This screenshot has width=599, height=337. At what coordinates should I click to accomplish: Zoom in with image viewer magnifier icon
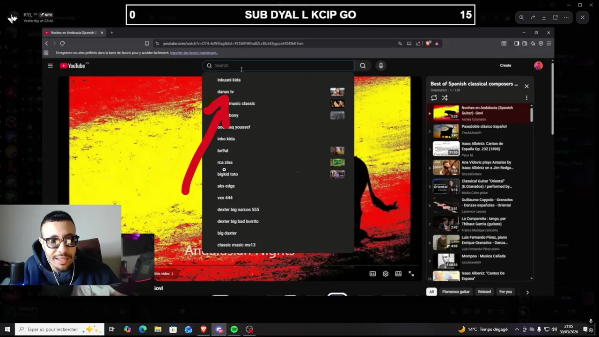point(521,17)
